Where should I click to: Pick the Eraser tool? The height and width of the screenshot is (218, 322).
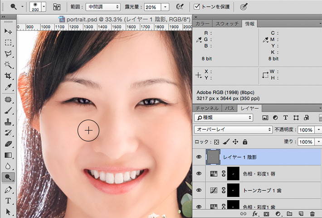(x=8, y=144)
